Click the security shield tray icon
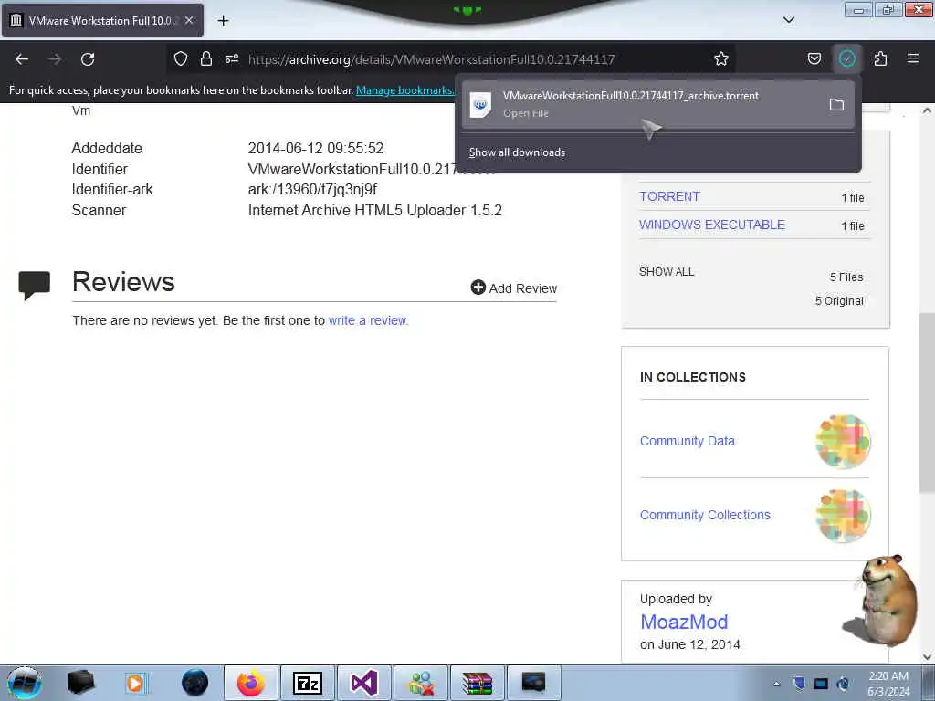The image size is (935, 701). coord(799,684)
